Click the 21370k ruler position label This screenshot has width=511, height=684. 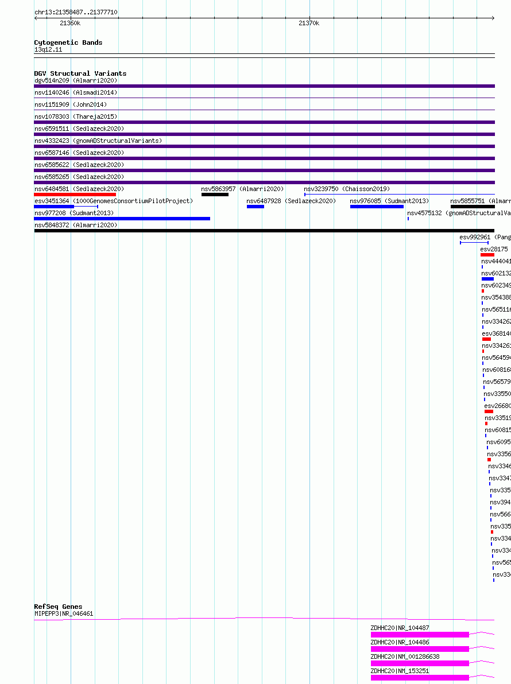tap(309, 23)
